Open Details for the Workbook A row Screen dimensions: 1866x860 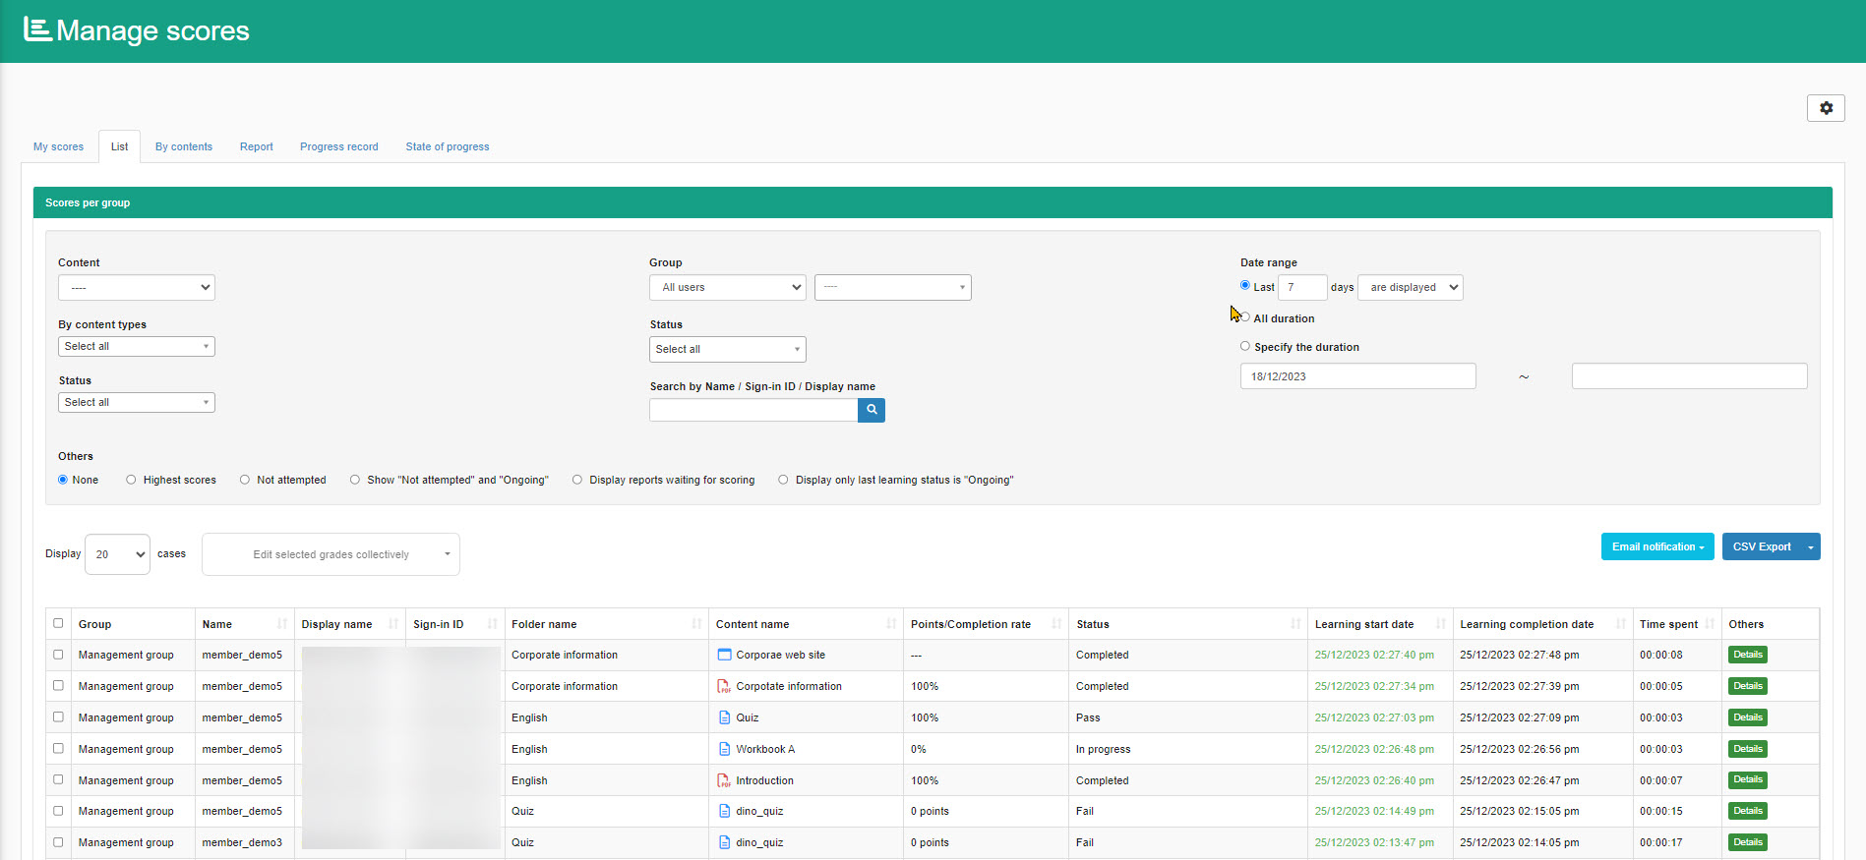point(1747,749)
